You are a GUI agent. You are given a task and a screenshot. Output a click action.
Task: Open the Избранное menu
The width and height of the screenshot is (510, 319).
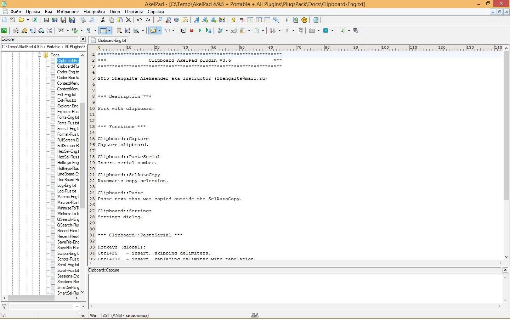pos(68,12)
